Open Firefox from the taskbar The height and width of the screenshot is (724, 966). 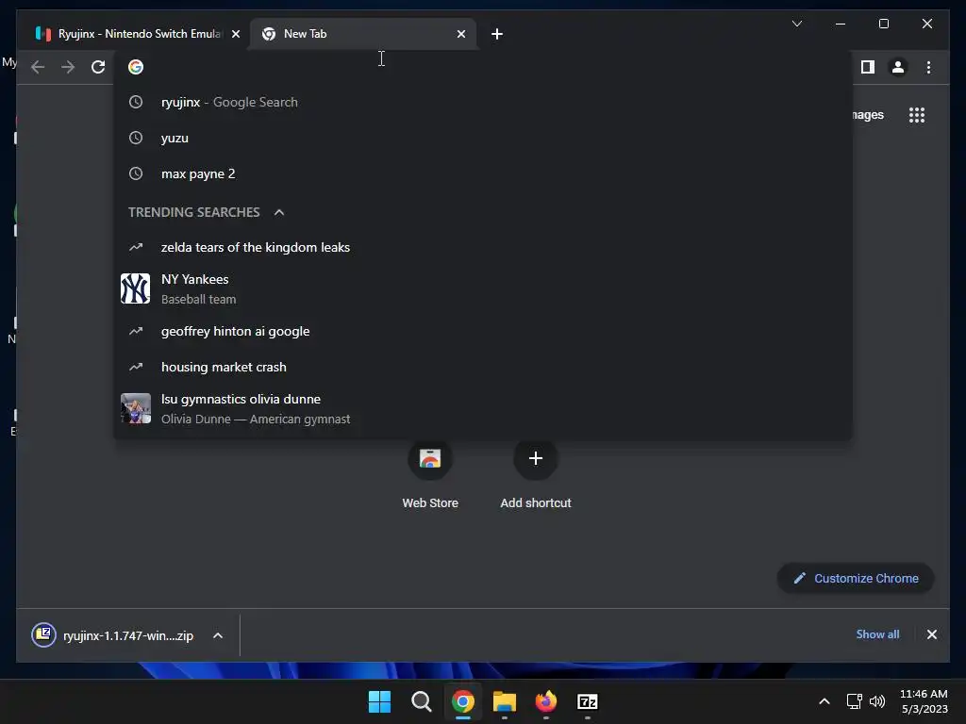pyautogui.click(x=546, y=701)
